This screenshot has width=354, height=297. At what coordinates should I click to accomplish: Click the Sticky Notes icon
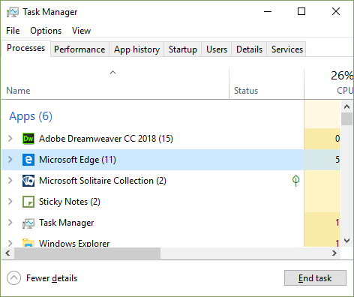click(x=28, y=202)
